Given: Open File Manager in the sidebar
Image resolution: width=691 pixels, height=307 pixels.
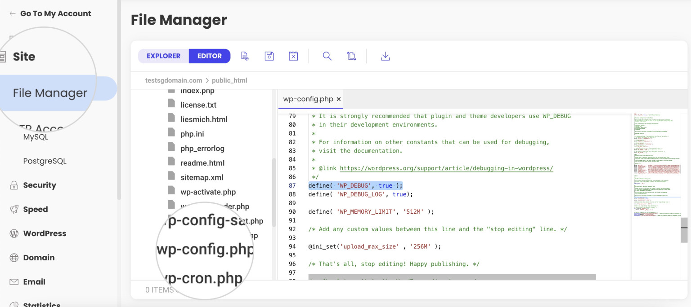Looking at the screenshot, I should tap(50, 93).
